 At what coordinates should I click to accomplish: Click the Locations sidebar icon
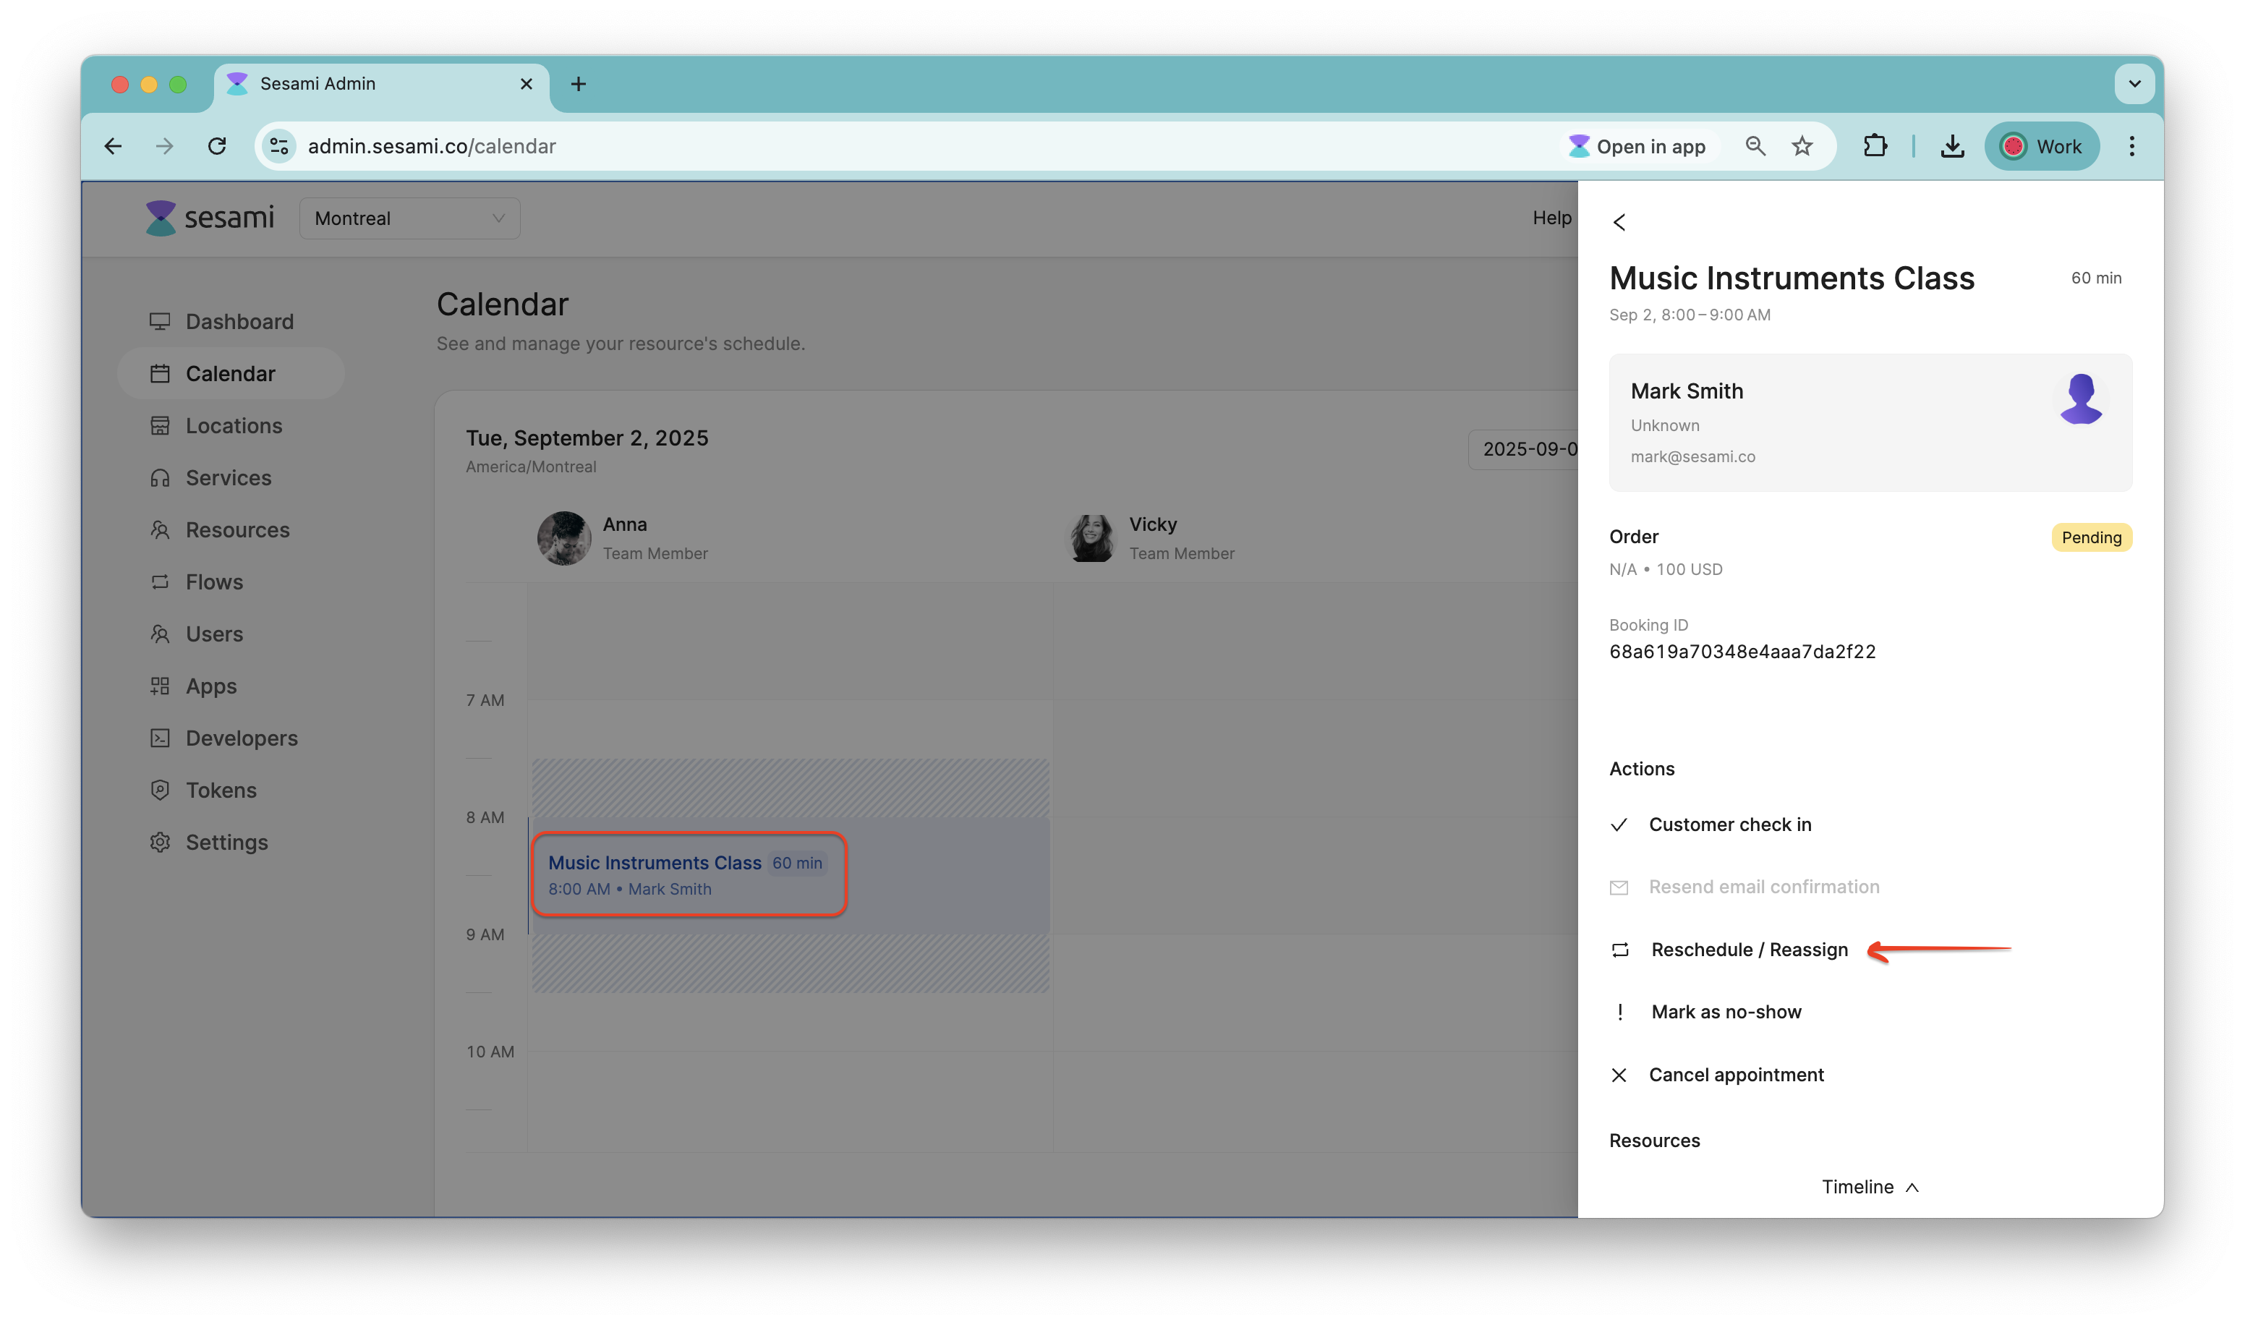tap(161, 426)
